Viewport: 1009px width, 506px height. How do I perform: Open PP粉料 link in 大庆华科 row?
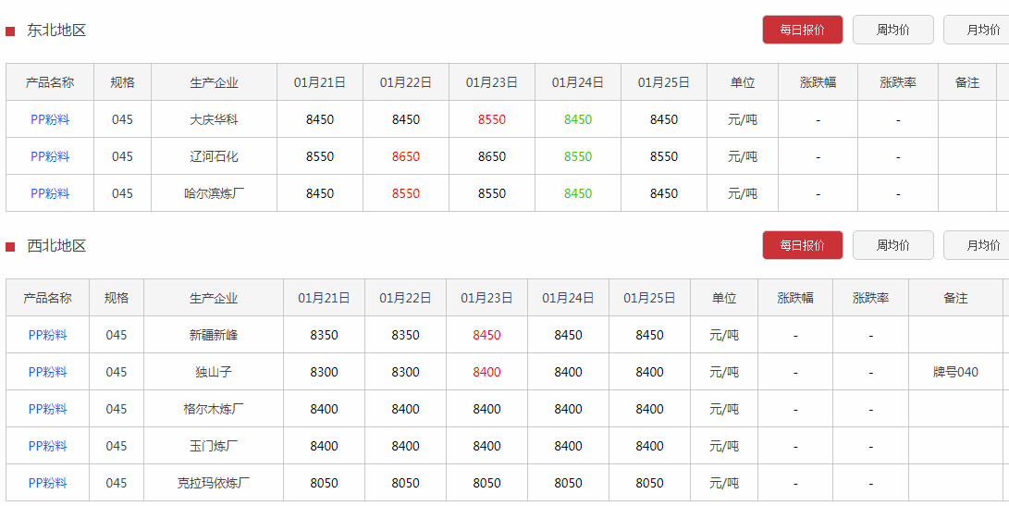50,119
